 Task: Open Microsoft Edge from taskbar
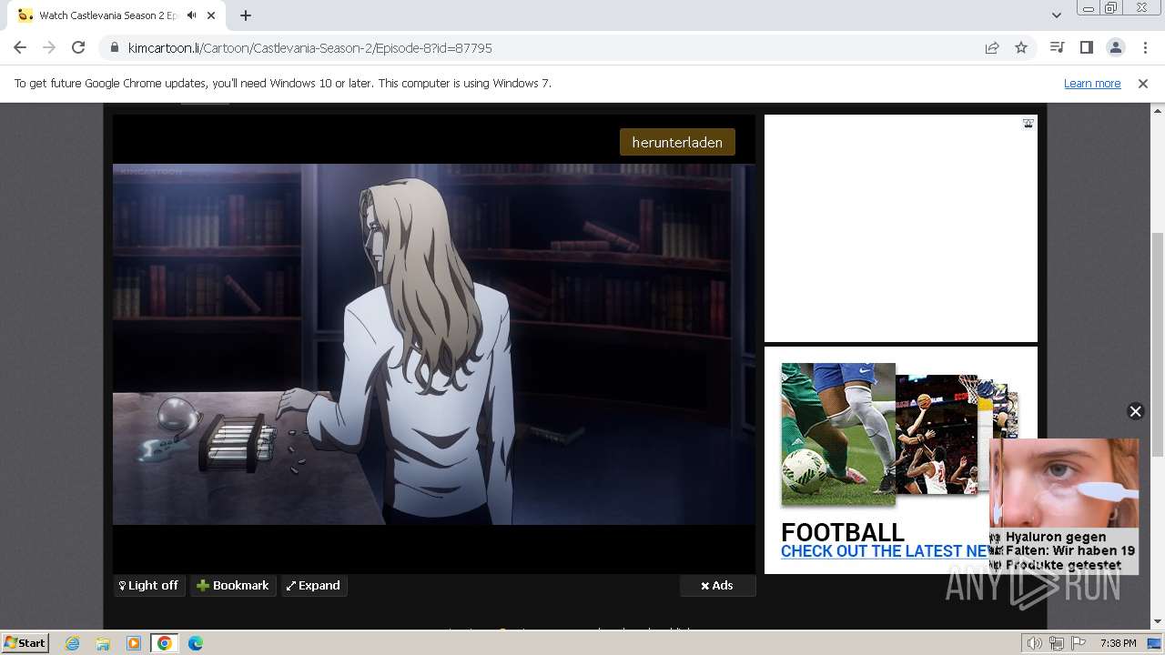tap(196, 643)
